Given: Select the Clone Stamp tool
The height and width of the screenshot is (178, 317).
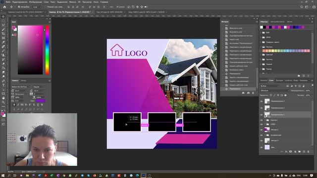Looking at the screenshot, I should [x=3, y=55].
